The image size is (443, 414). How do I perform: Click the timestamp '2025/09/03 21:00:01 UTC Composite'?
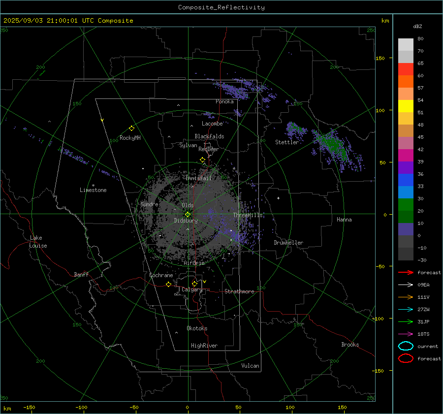(68, 20)
